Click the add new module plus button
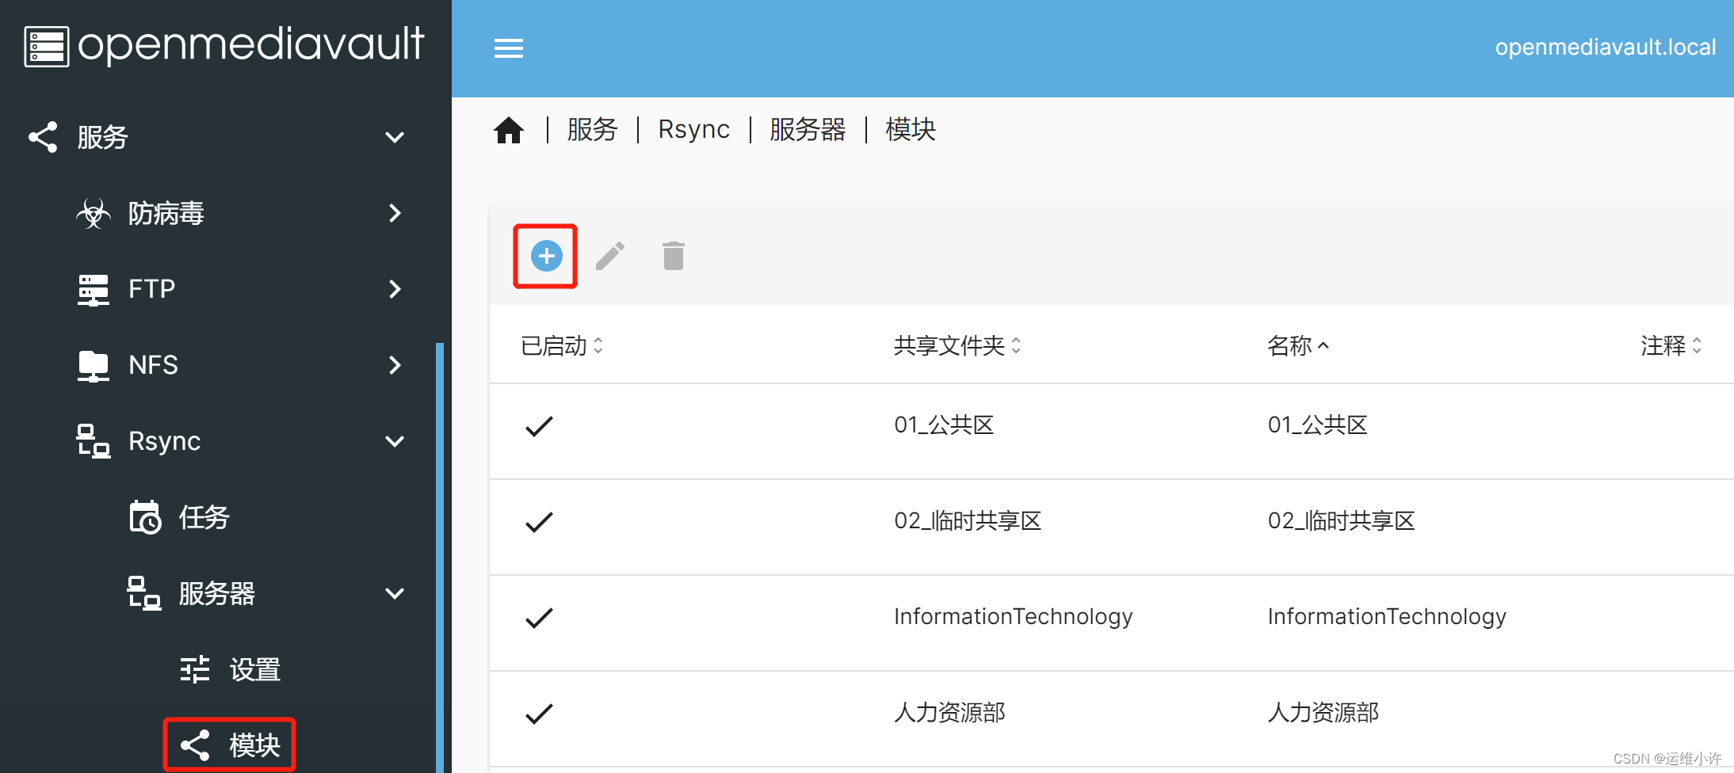Image resolution: width=1734 pixels, height=773 pixels. [x=545, y=256]
